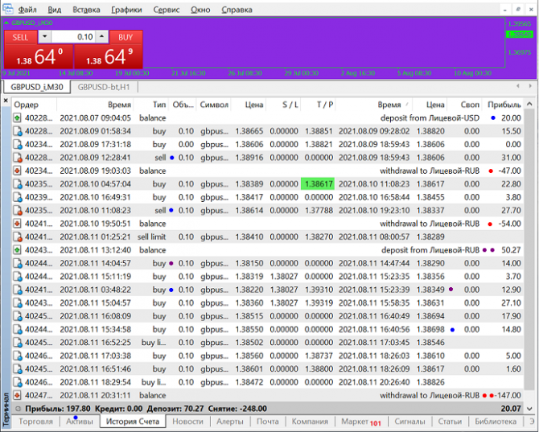Viewport: 539px width, 432px height.
Task: Click the withdrawal icon in the 2021.08.10 19:50:51 row
Action: pos(17,224)
